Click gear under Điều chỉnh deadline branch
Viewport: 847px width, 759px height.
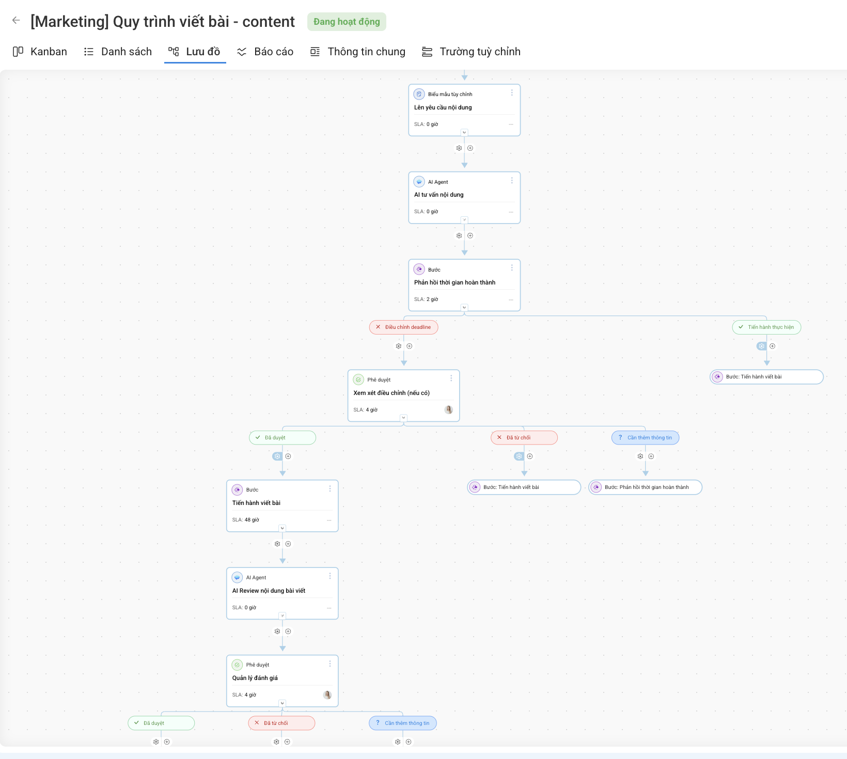pos(399,346)
